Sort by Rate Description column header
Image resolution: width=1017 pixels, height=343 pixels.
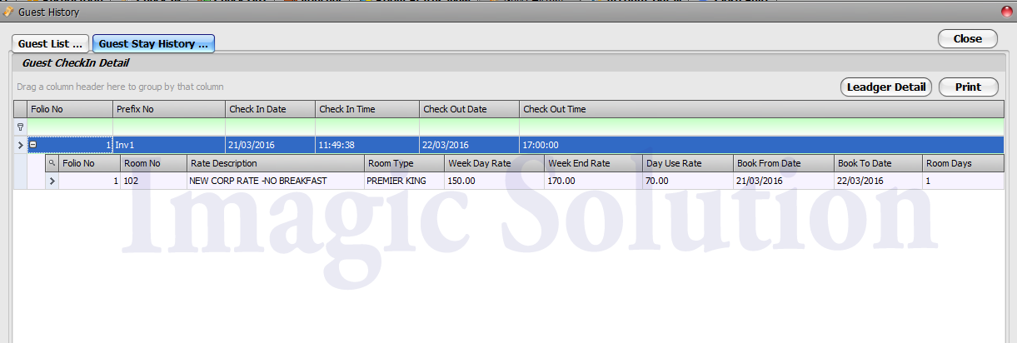click(276, 163)
